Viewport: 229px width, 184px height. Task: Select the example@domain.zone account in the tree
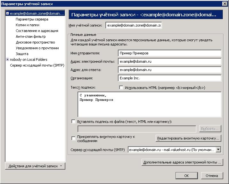tap(37, 13)
